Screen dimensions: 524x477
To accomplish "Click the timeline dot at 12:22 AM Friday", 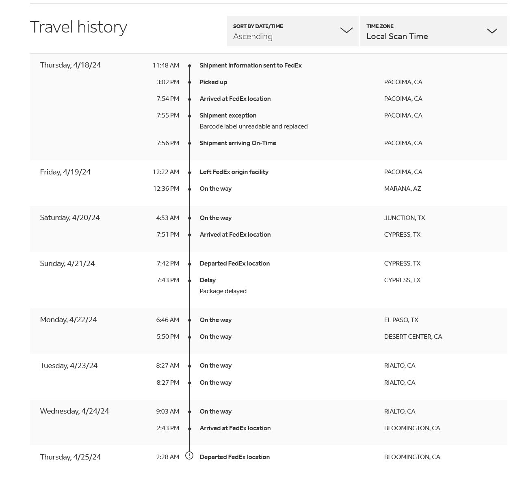I will 189,172.
